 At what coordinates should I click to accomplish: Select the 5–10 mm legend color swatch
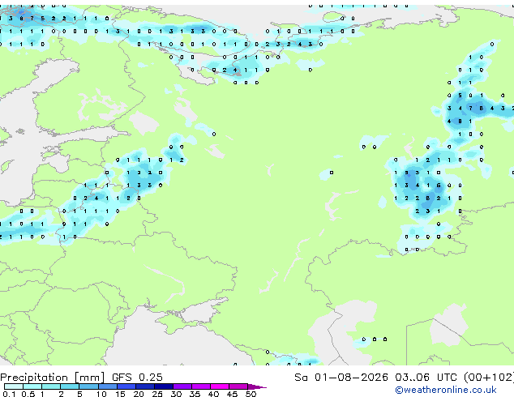[x=88, y=386]
